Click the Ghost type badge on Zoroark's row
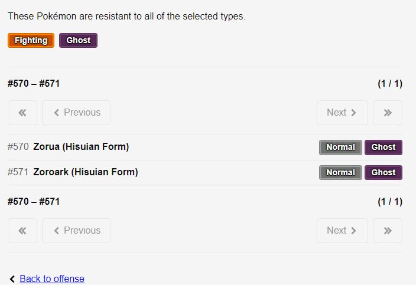 (383, 172)
